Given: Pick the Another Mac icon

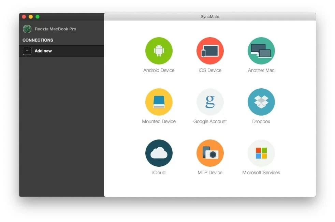Looking at the screenshot, I should [x=261, y=50].
